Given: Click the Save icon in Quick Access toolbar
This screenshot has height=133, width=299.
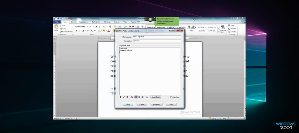Looking at the screenshot, I should (58, 18).
